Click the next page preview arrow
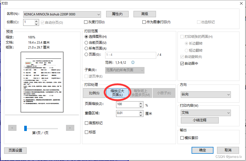 (x=70, y=128)
